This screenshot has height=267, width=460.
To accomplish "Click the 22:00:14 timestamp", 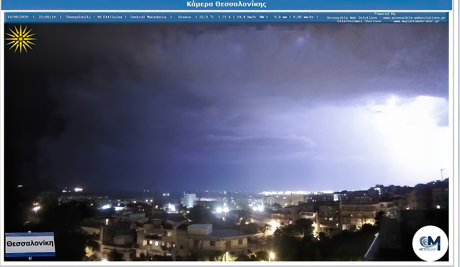I will (47, 17).
